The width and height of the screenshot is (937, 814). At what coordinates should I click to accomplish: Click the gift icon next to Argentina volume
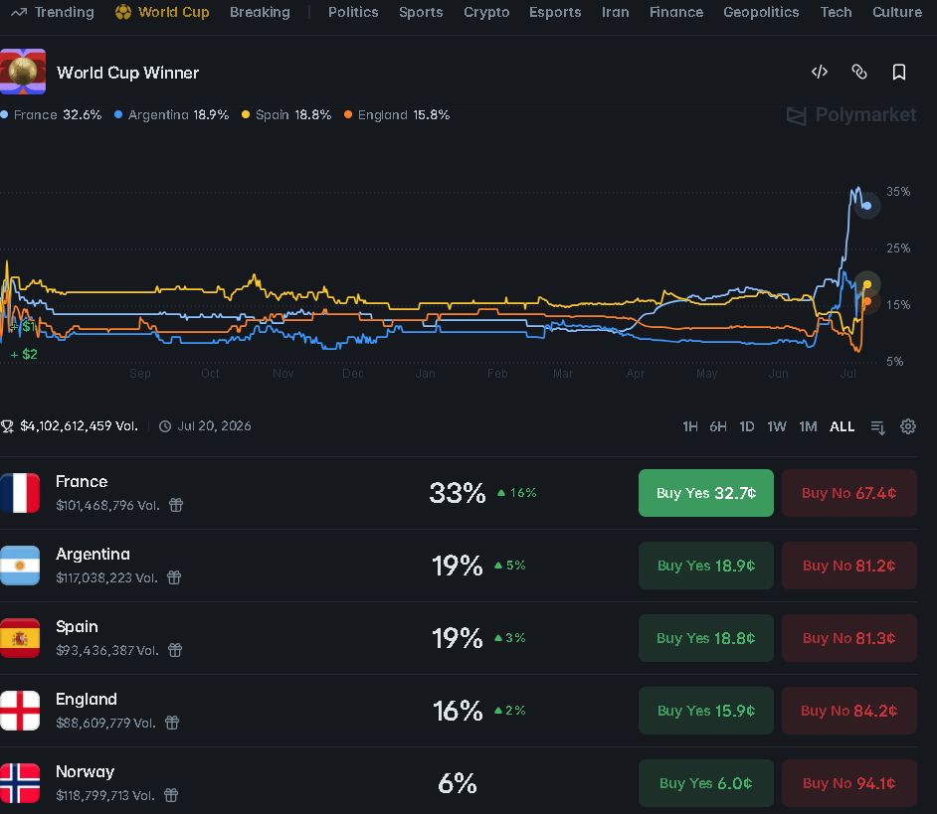[174, 577]
